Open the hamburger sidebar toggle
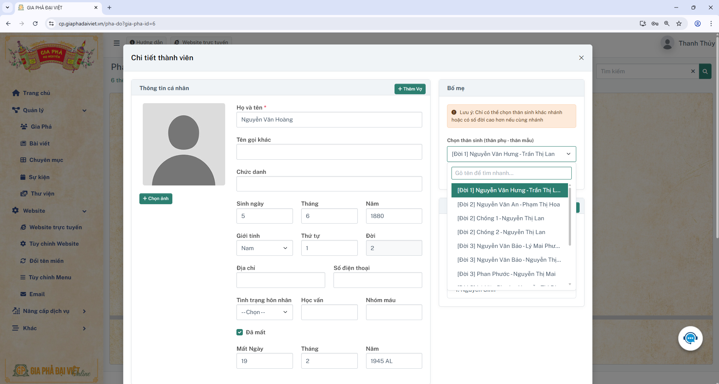This screenshot has height=384, width=719. coord(117,43)
